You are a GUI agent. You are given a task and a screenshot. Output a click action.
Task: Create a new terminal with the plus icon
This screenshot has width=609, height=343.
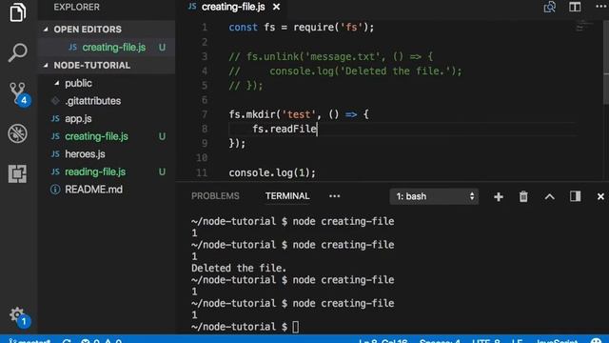499,197
